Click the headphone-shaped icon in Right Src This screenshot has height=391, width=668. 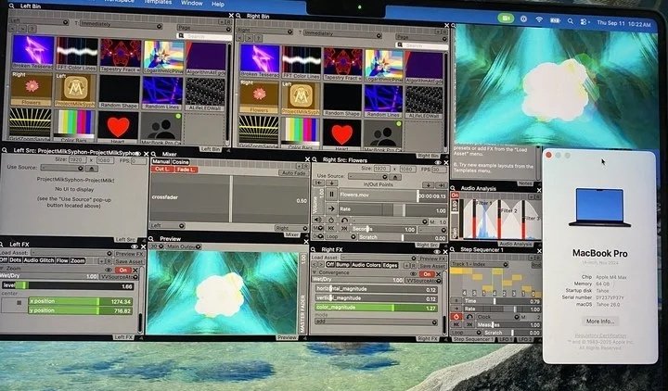pyautogui.click(x=344, y=220)
